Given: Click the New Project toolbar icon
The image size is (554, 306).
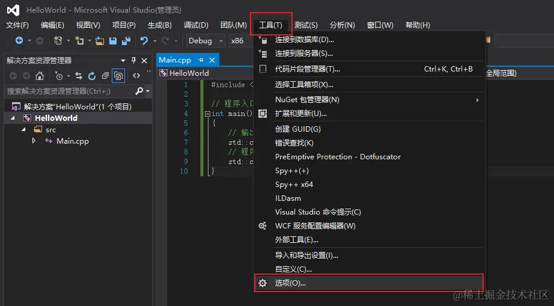Looking at the screenshot, I should [x=58, y=41].
